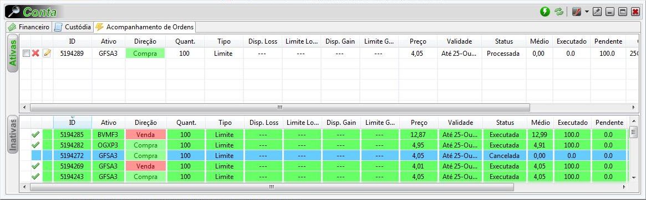Switch to the Financeiro tab

29,27
